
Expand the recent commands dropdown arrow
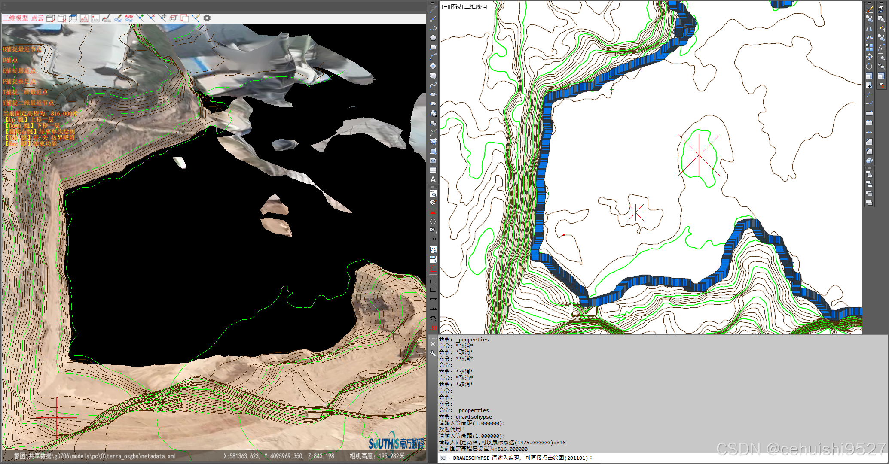pos(449,458)
